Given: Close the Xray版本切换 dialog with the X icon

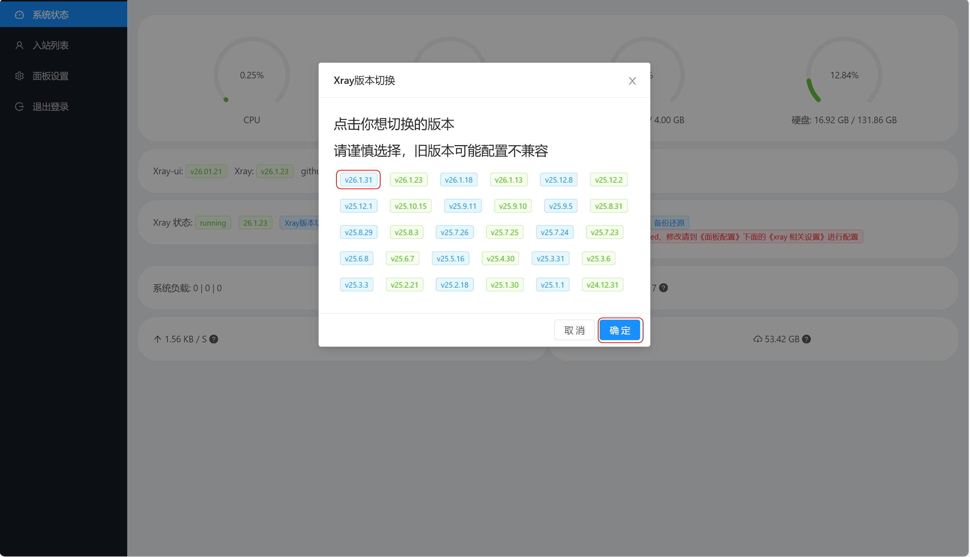Looking at the screenshot, I should point(632,81).
